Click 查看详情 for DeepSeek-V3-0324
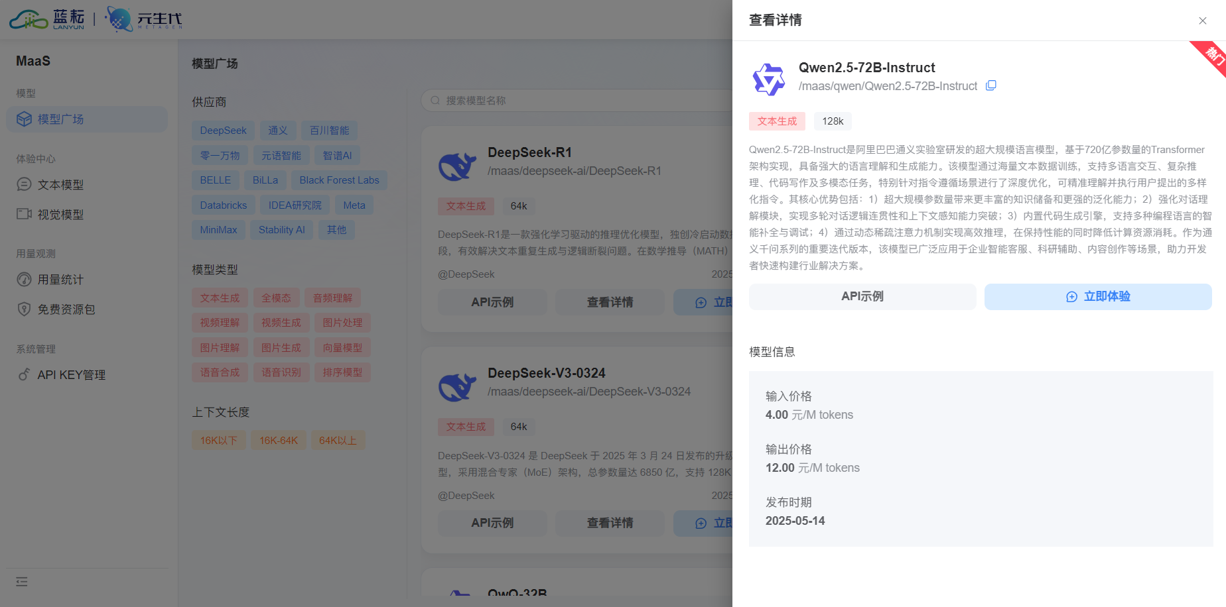Screen dimensions: 1226x607 pos(610,523)
